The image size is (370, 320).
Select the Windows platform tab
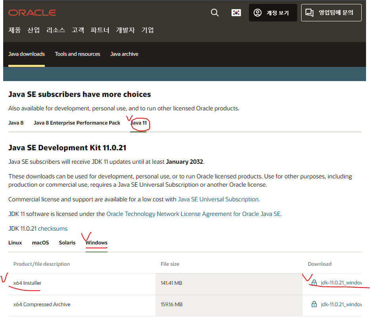97,242
